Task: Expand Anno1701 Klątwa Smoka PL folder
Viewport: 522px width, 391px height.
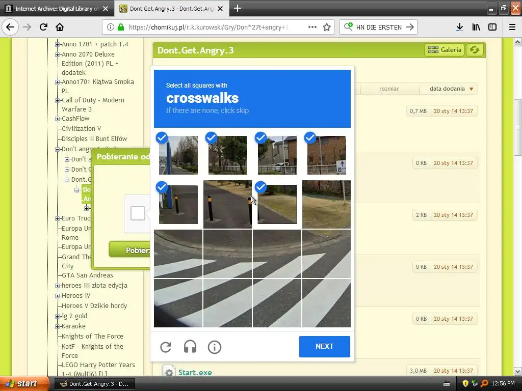Action: click(x=57, y=82)
